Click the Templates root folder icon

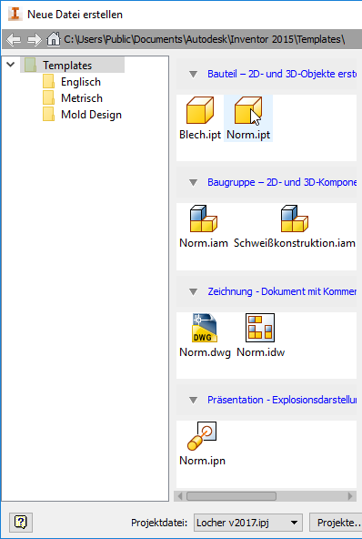tap(30, 65)
